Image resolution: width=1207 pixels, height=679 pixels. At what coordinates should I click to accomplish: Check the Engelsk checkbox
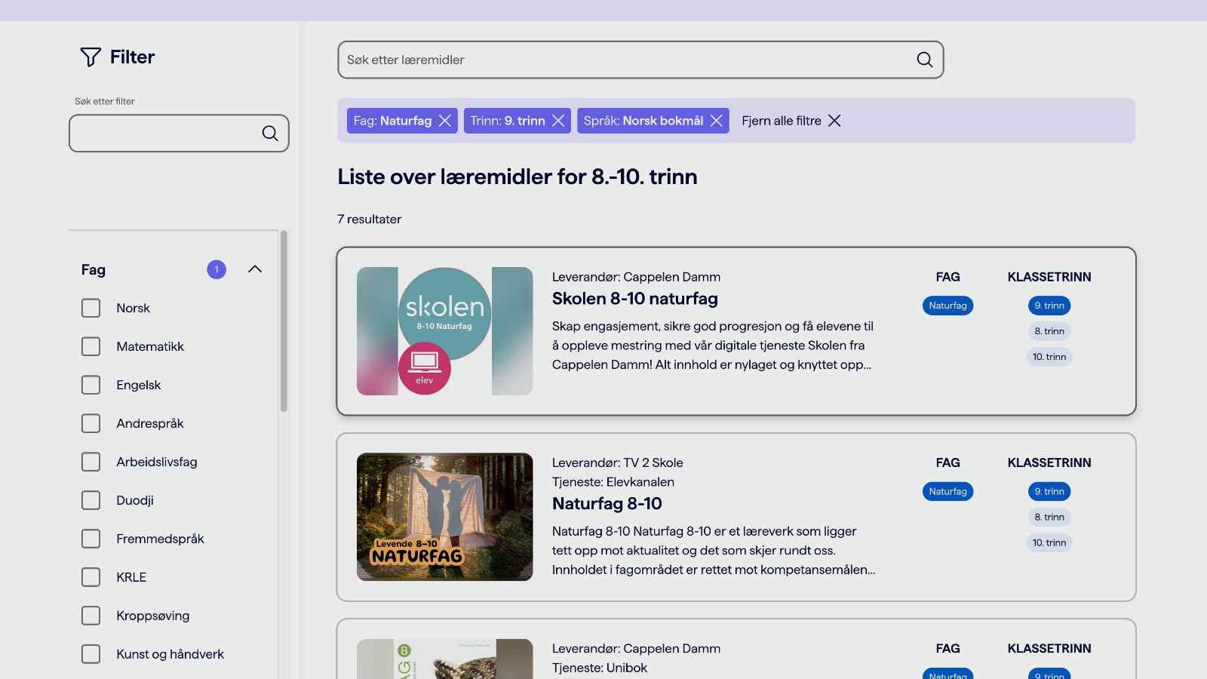91,385
